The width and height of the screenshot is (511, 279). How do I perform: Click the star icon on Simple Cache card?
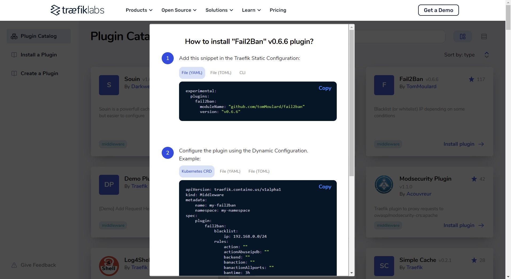[474, 260]
